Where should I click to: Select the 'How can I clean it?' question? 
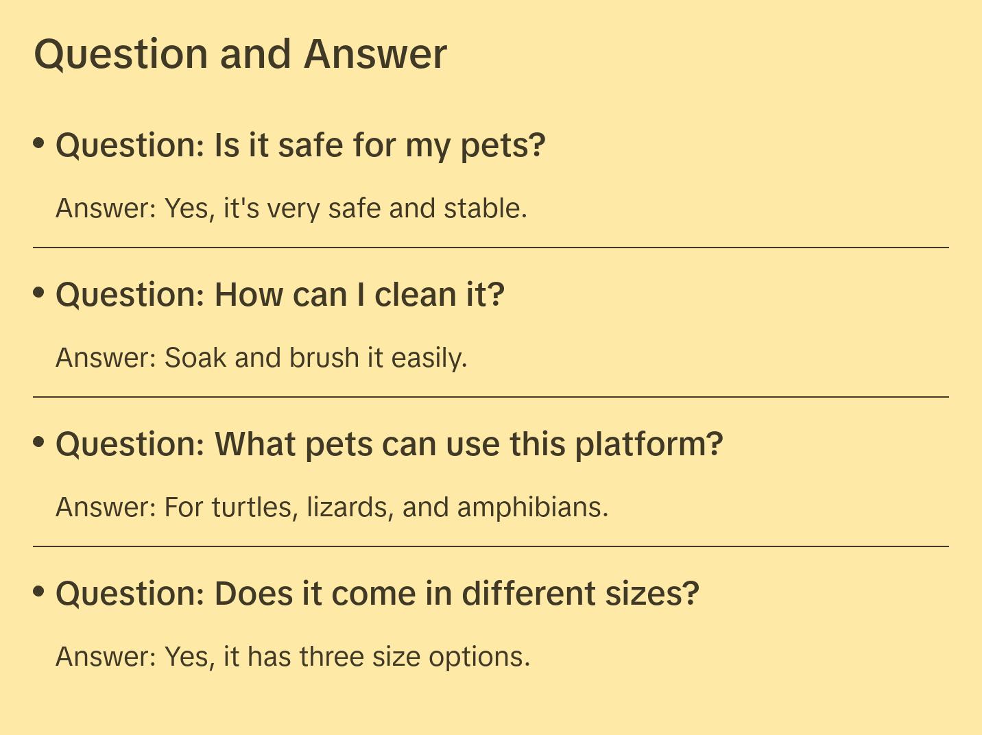click(x=280, y=295)
